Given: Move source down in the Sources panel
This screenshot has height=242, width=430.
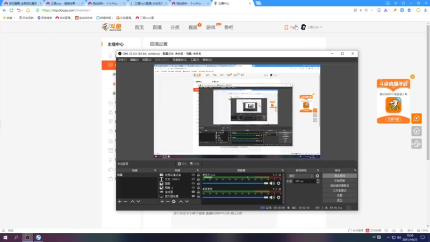Looking at the screenshot, I should click(x=187, y=201).
